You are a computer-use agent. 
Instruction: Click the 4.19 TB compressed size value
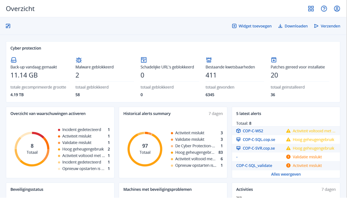tap(17, 95)
